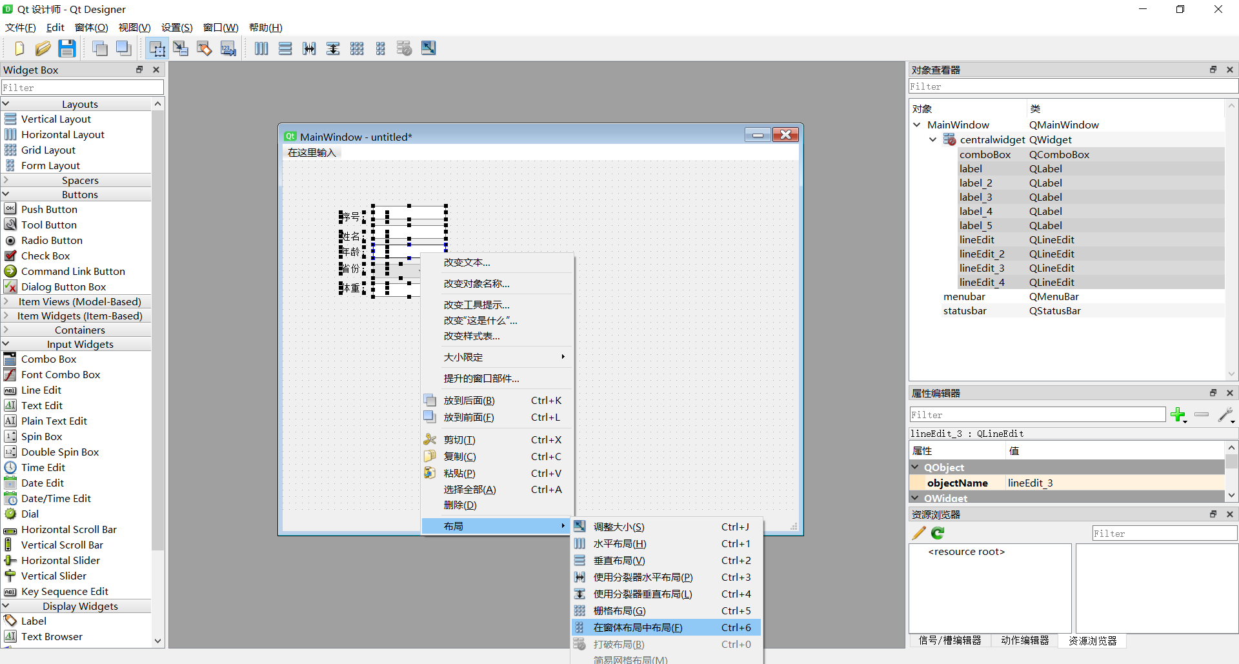
Task: Click green plus add property icon
Action: (x=1178, y=415)
